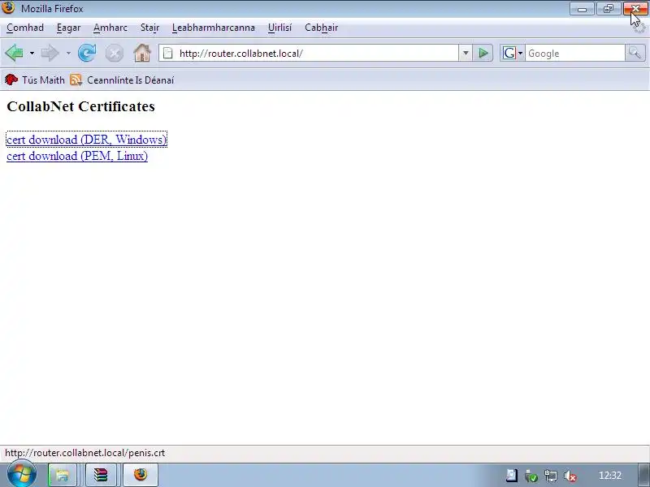This screenshot has height=487, width=650.
Task: Expand the address bar URL history dropdown
Action: pos(466,53)
